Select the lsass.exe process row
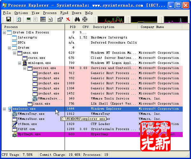This screenshot has height=159, width=191. (42, 104)
